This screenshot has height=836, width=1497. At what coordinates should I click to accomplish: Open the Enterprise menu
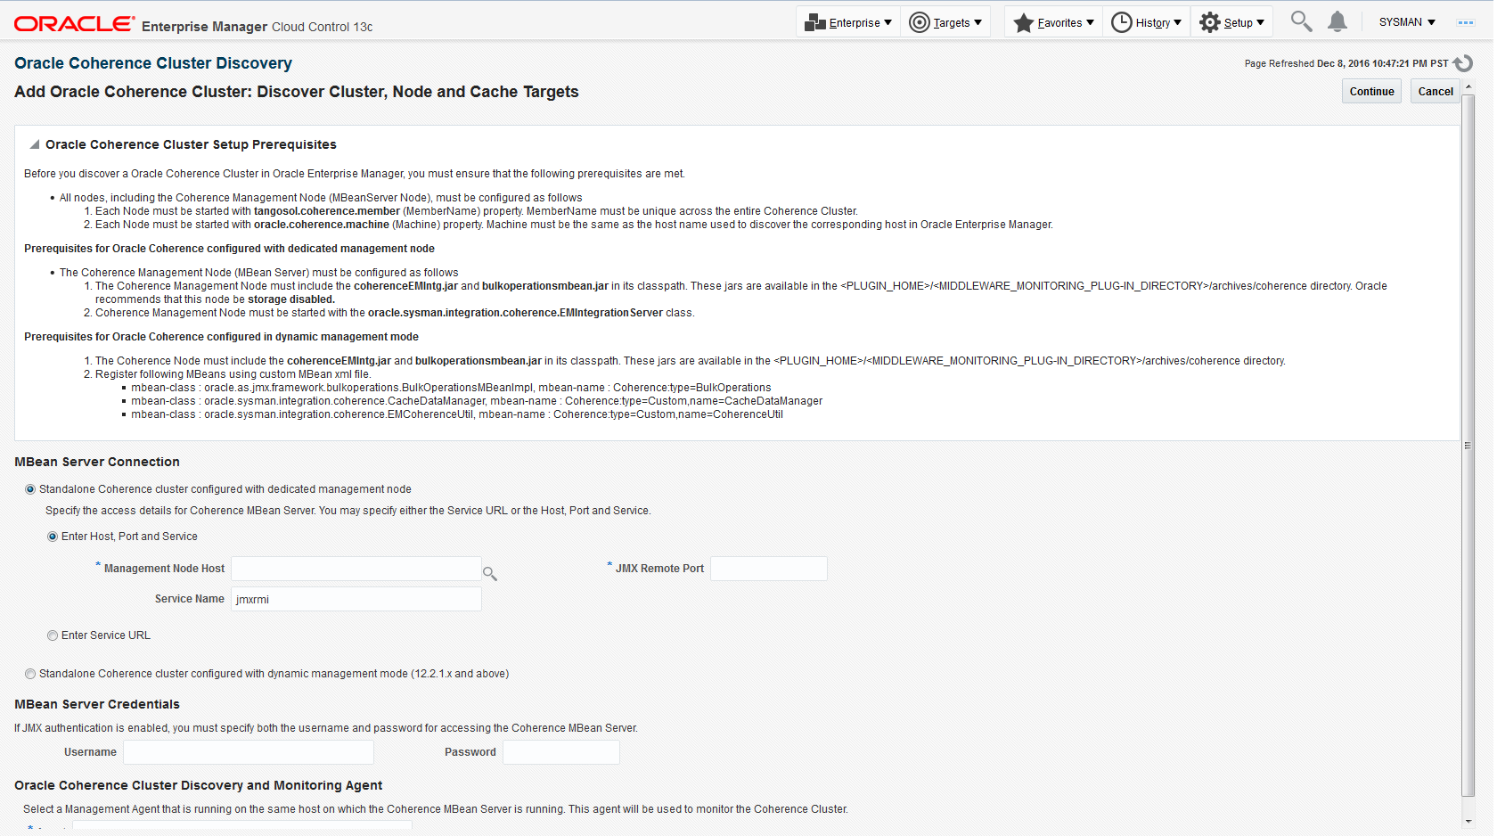(x=847, y=22)
